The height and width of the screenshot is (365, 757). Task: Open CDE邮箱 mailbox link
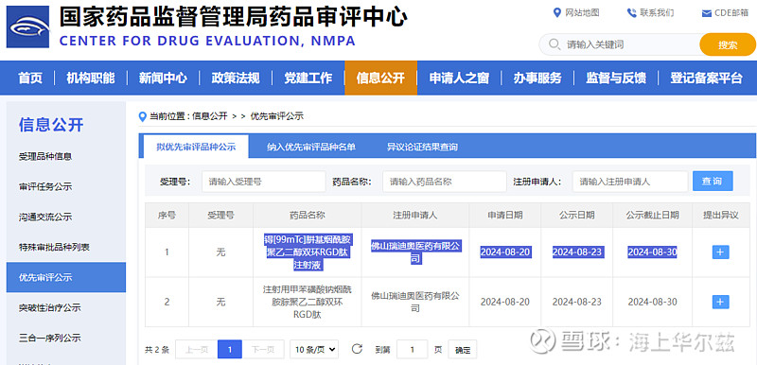(x=731, y=13)
